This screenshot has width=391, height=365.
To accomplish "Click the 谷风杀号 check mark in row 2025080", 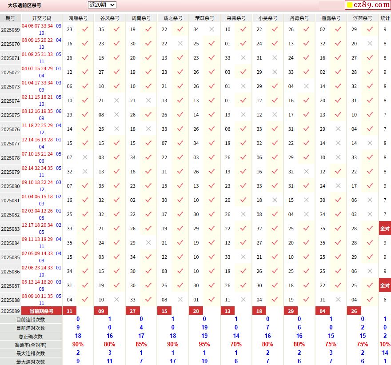I will click(x=116, y=186).
